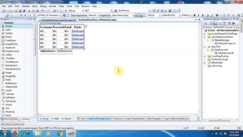This screenshot has height=137, width=243.
Task: Click the Copy Web Site icon in Solution Explorer
Action: 229,23
